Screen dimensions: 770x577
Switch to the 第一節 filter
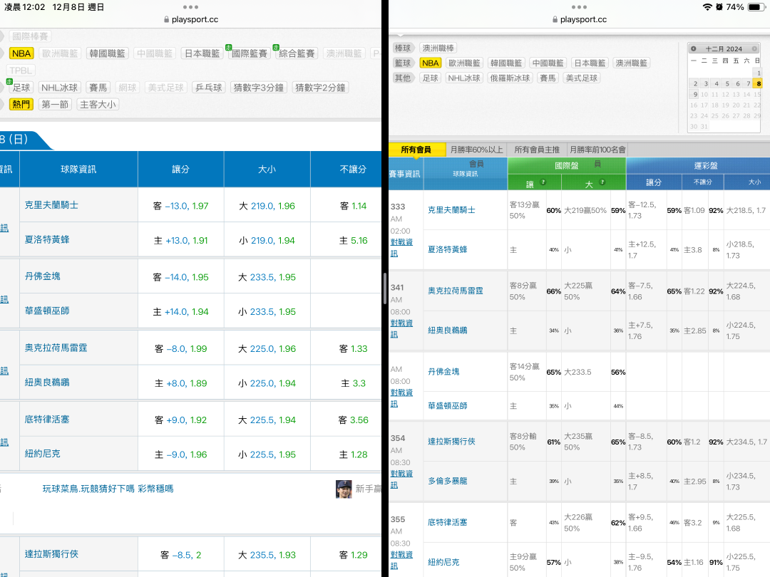point(55,105)
